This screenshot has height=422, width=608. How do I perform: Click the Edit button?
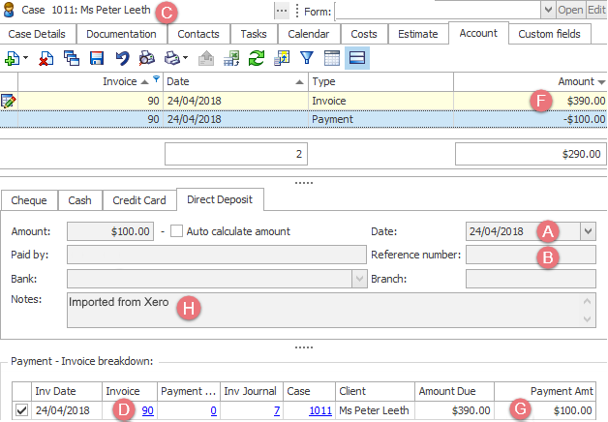tap(596, 10)
